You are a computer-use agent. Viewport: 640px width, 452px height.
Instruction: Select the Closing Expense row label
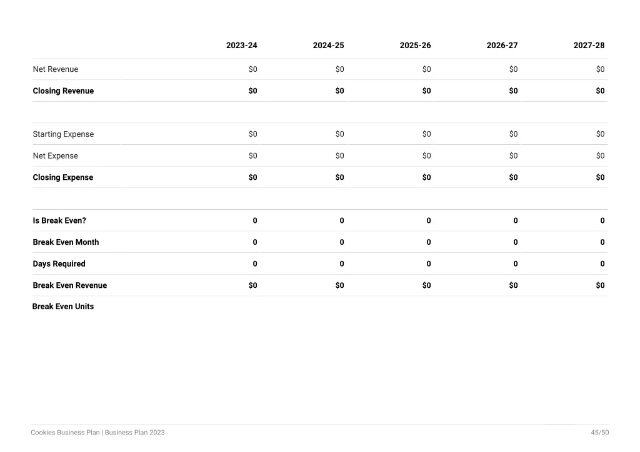63,177
